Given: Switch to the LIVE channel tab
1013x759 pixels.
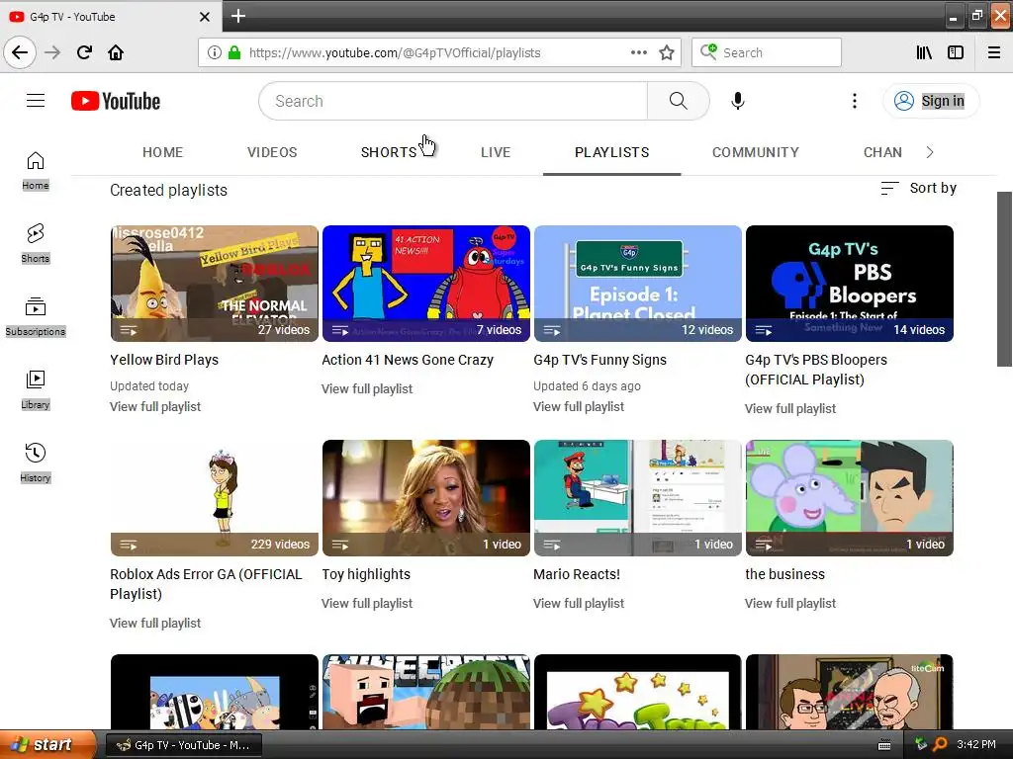Looking at the screenshot, I should (x=496, y=152).
